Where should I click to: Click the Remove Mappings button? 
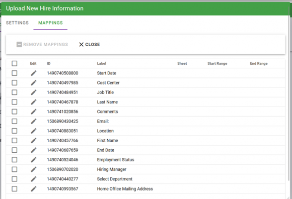click(42, 44)
